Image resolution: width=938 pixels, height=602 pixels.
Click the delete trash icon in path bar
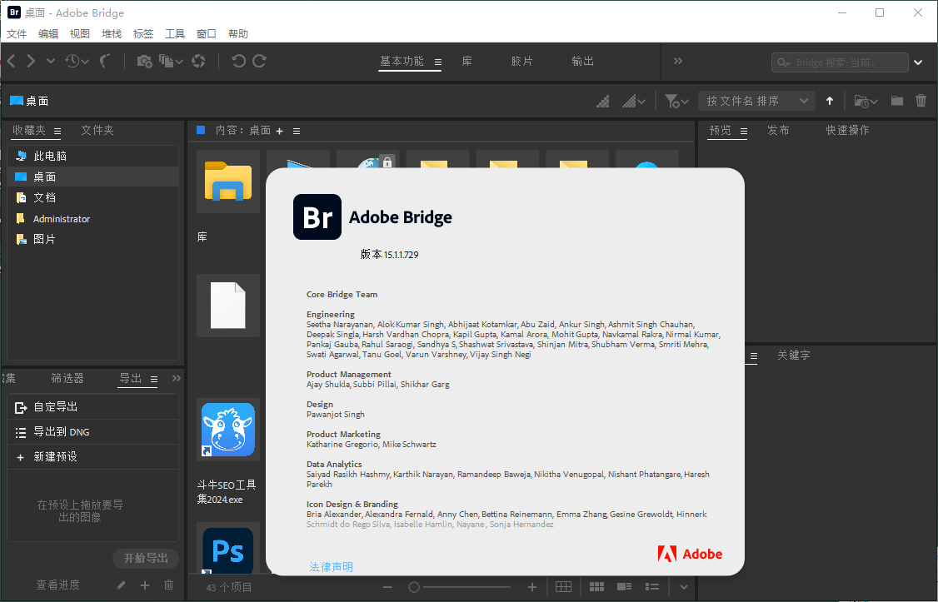tap(921, 101)
